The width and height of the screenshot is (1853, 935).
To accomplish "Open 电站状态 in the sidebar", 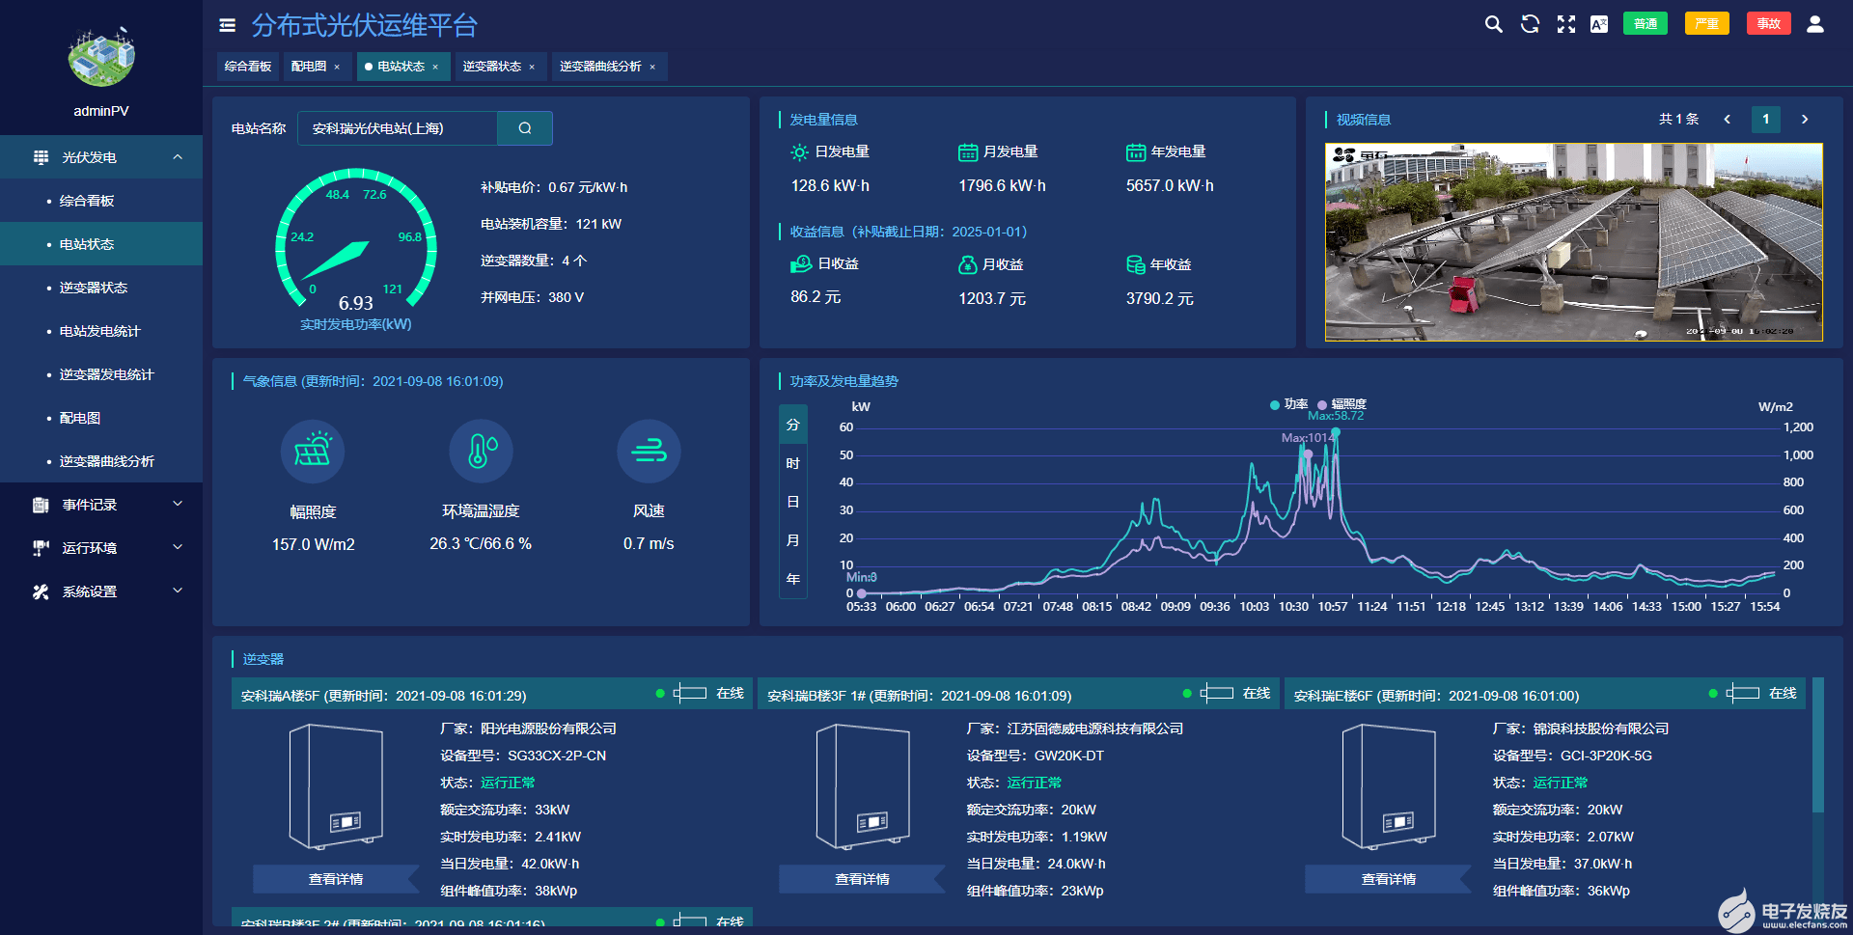I will 101,244.
